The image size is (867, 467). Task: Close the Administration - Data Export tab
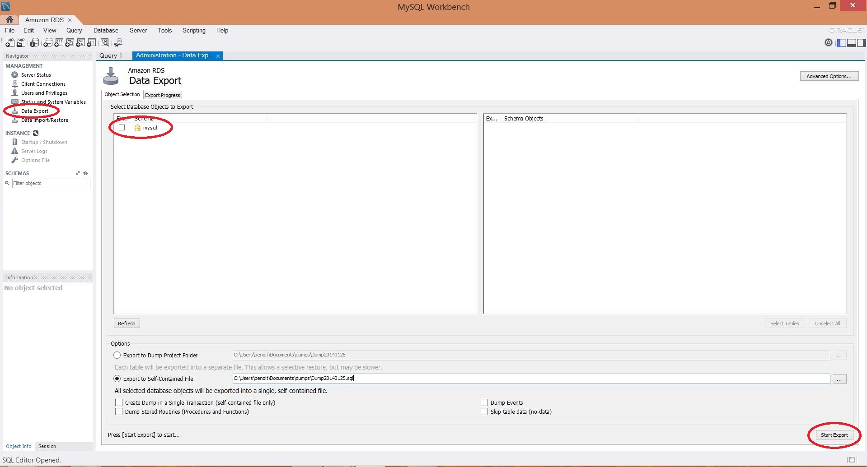tap(218, 56)
